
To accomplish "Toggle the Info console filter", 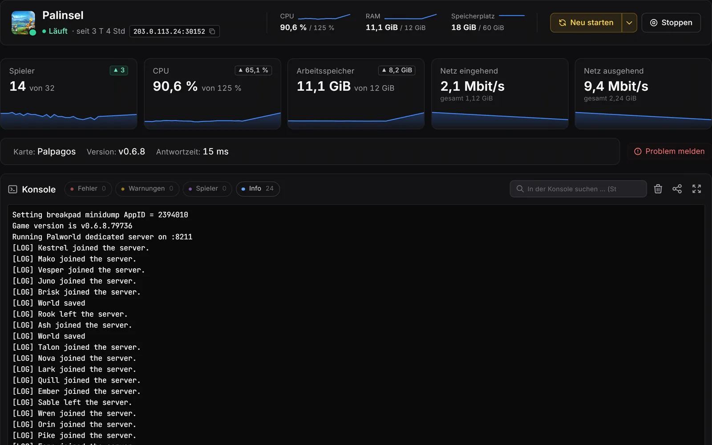I will [258, 189].
